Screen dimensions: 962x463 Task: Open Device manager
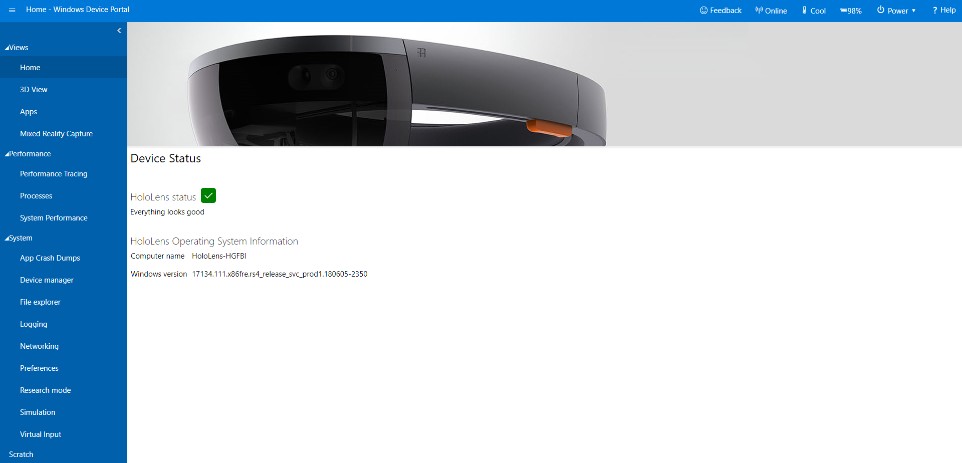(64, 280)
